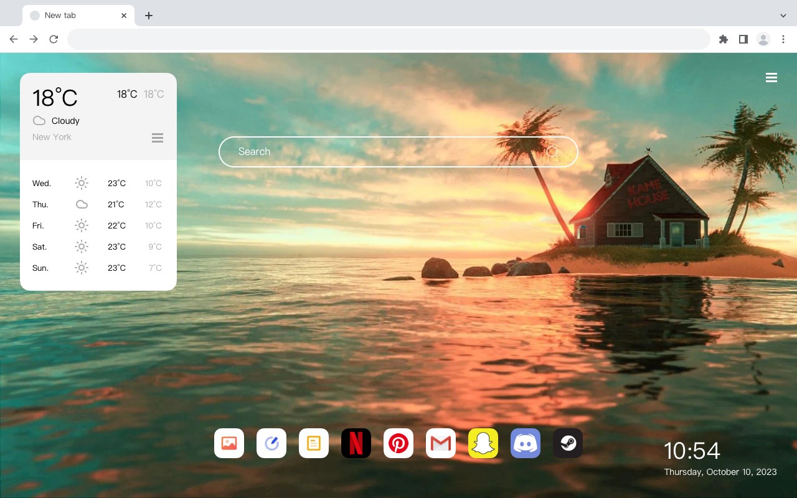This screenshot has height=498, width=797.
Task: Click the cloud icon next to Cloudy
Action: pos(39,121)
